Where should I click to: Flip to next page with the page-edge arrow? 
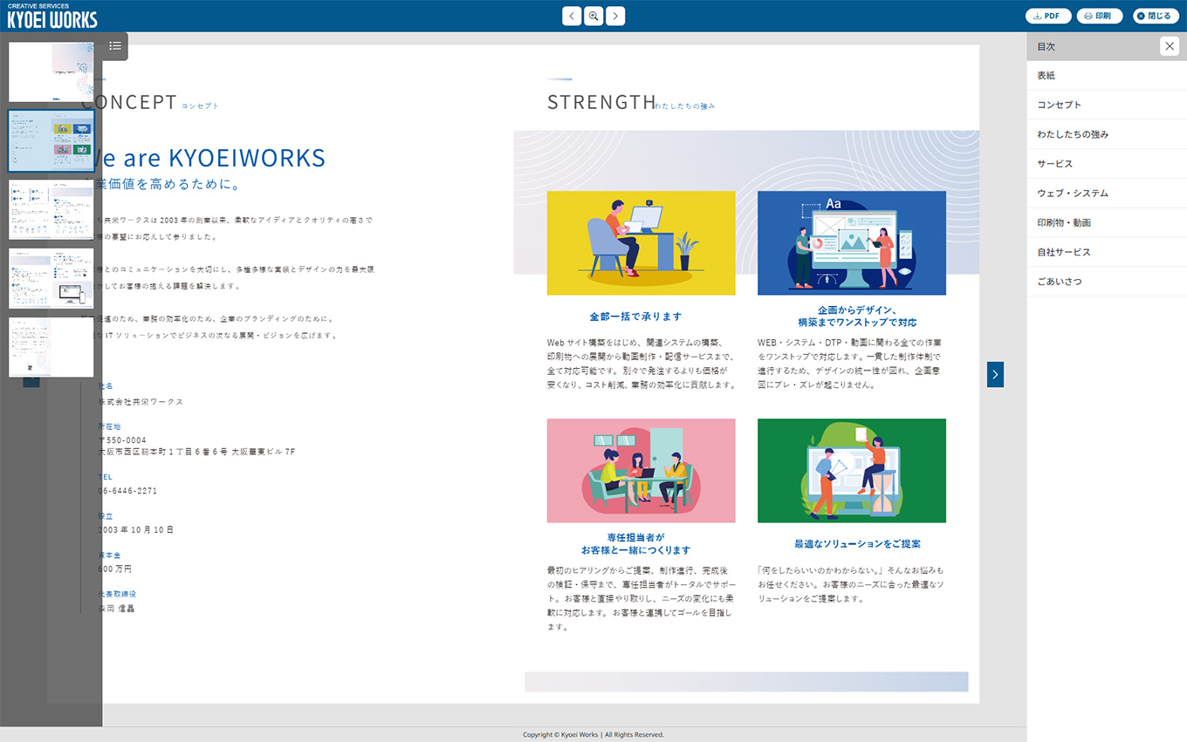tap(995, 374)
